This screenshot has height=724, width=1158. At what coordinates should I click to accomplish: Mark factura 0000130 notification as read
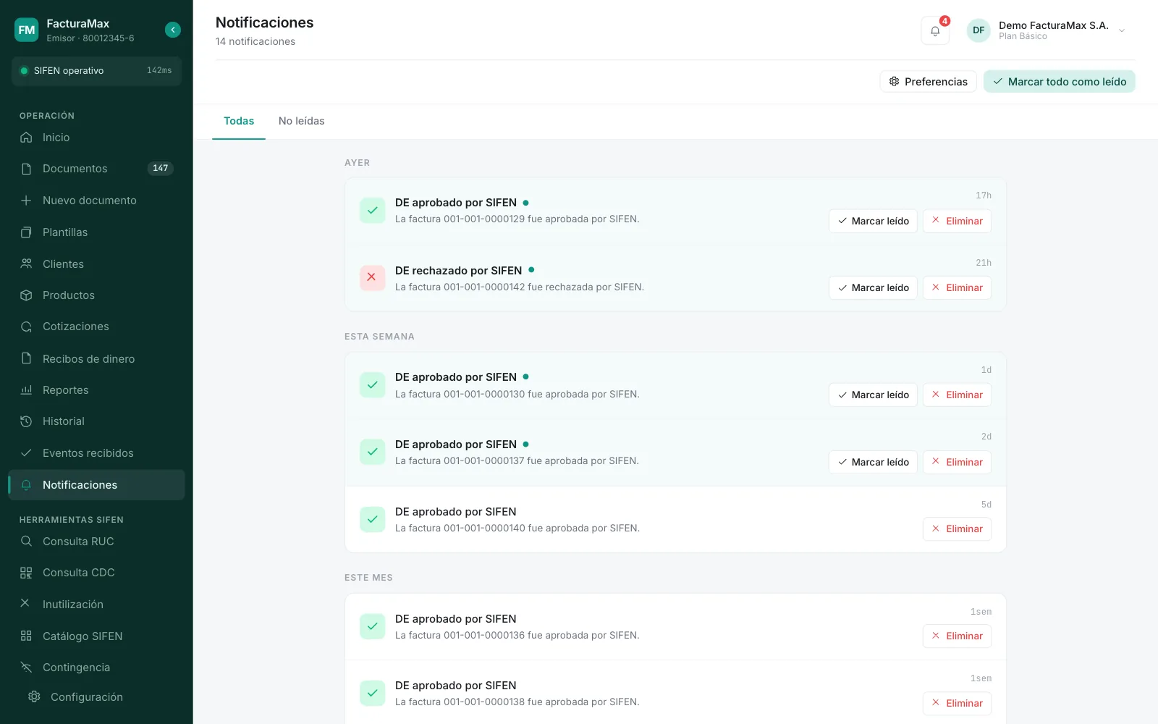click(x=873, y=395)
